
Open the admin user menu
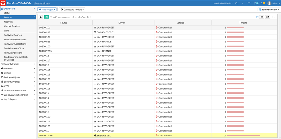(x=274, y=3)
